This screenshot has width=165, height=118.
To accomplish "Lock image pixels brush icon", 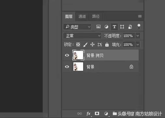I will pyautogui.click(x=85, y=45).
